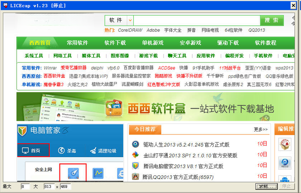301x193 pixels.
Task: Click the 西西软件盒 red link
Action: [x=54, y=76]
